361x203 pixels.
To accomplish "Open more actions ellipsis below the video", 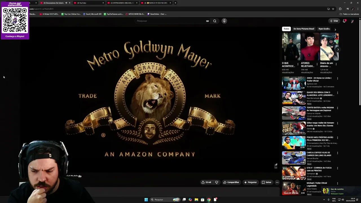I will (x=277, y=182).
